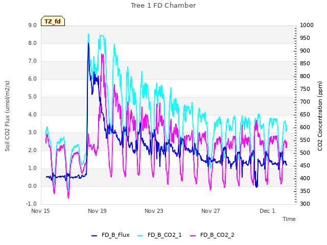Click the 5.0 left axis value
The height and width of the screenshot is (245, 327).
[x=32, y=97]
